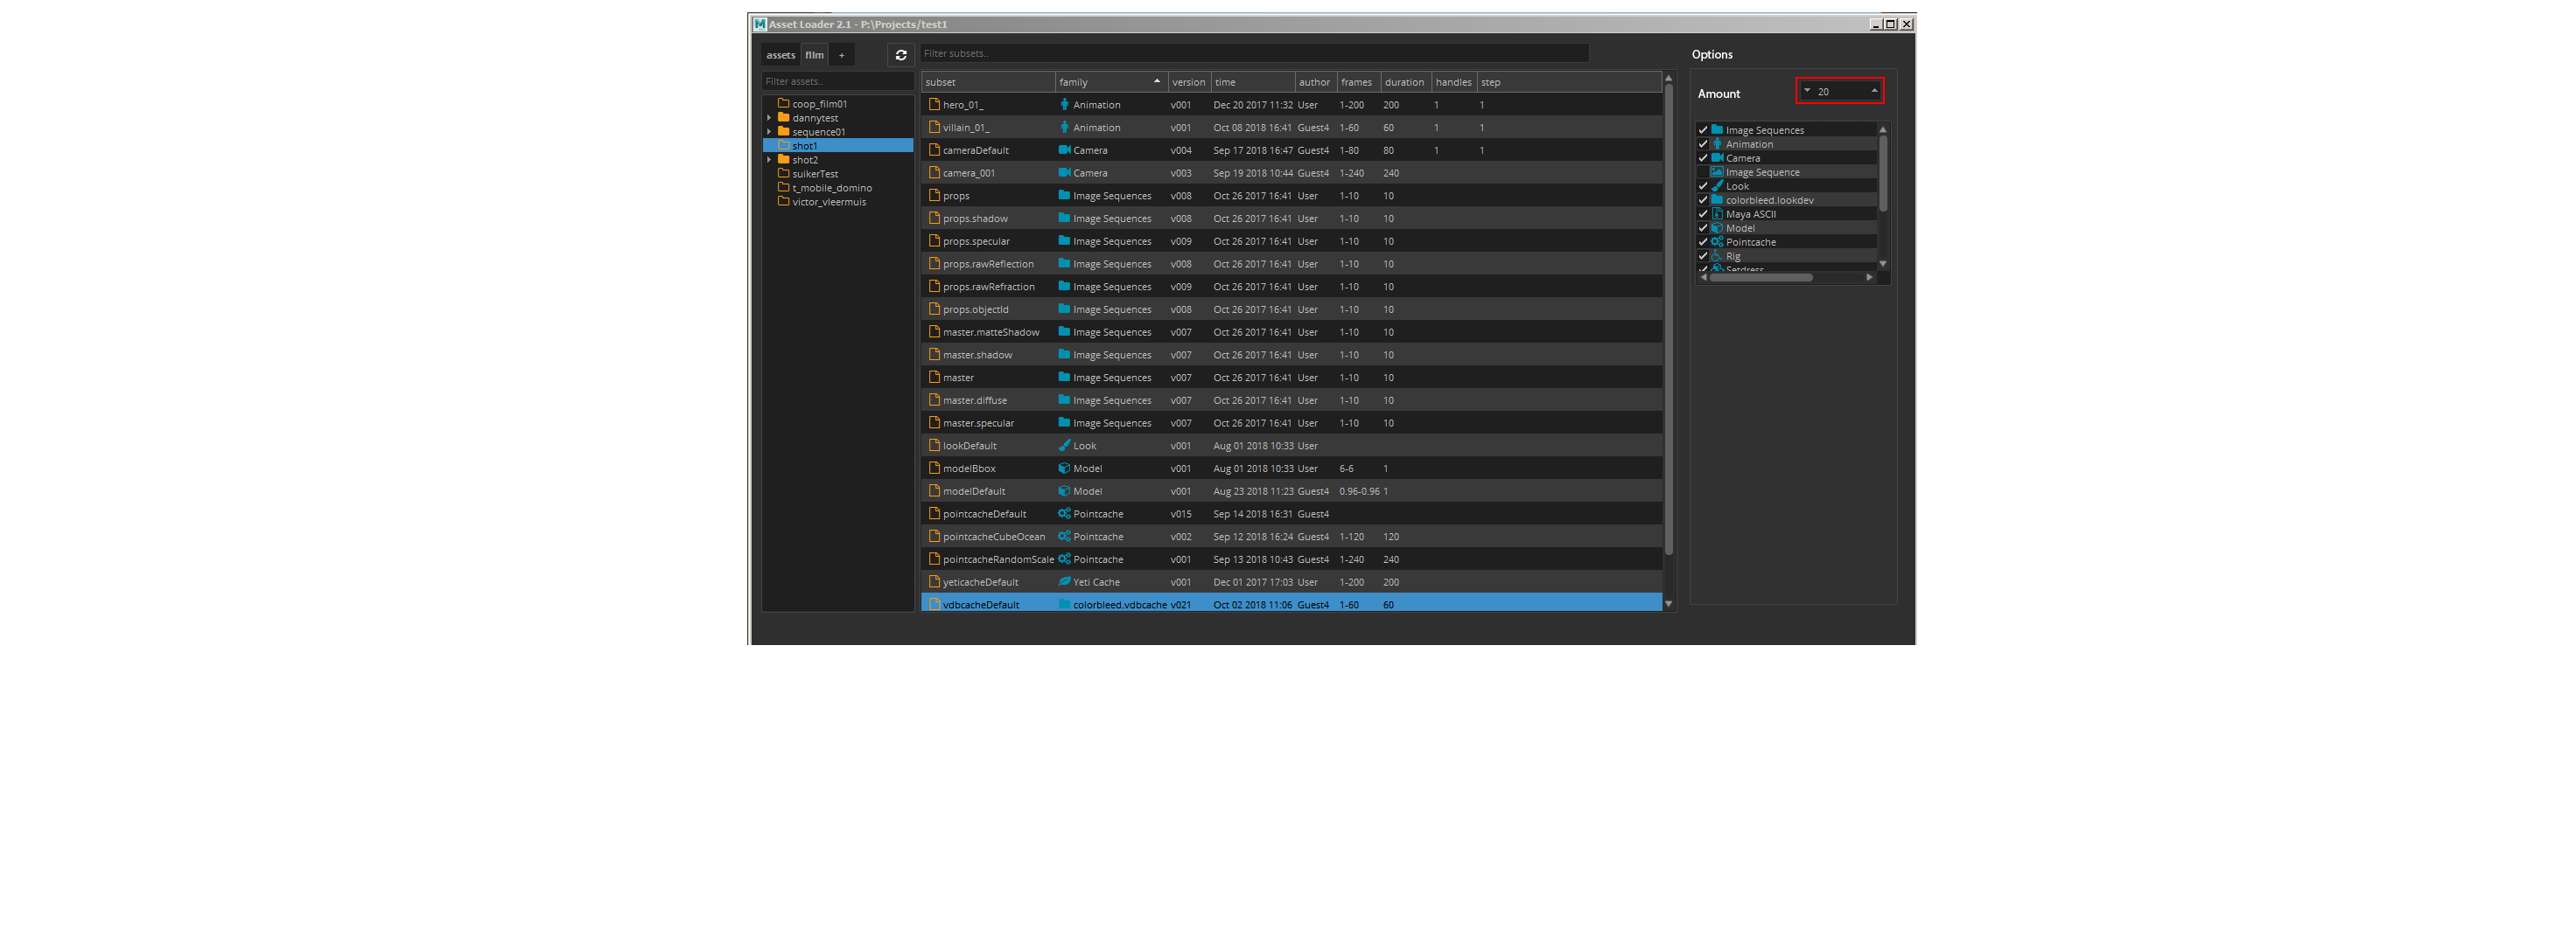Uncheck the Pointcache family checkbox
Viewport: 2576px width, 944px height.
click(x=1703, y=242)
